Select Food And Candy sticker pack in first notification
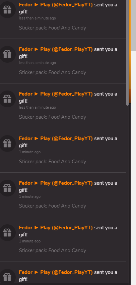The image size is (136, 285). [53, 28]
